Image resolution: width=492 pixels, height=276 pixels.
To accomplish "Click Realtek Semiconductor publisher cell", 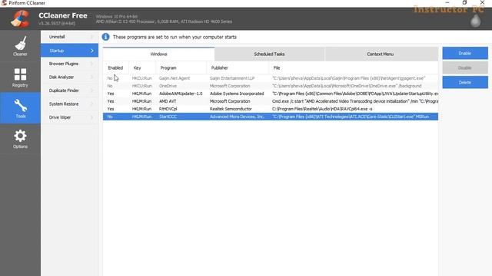I will (231, 109).
